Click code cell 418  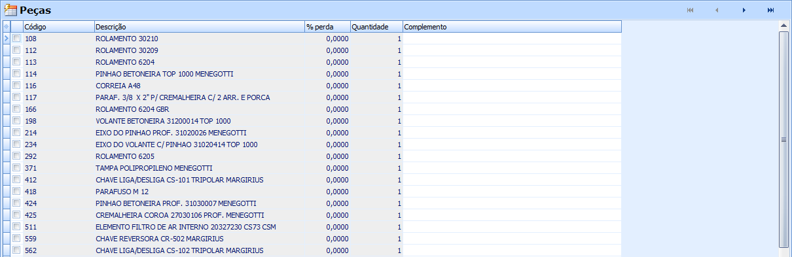click(58, 192)
